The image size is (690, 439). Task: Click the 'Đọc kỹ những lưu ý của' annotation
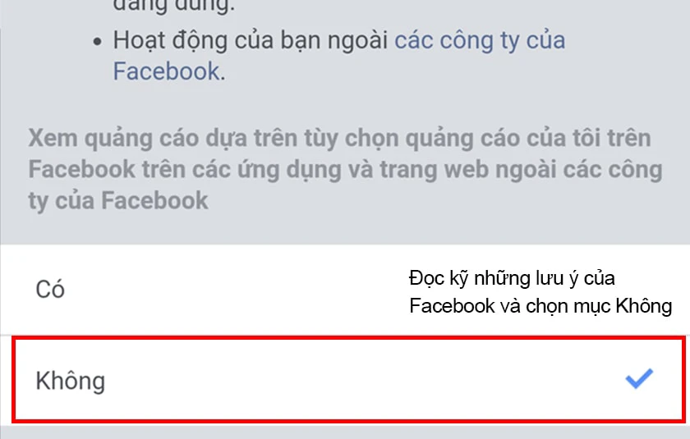pyautogui.click(x=512, y=279)
